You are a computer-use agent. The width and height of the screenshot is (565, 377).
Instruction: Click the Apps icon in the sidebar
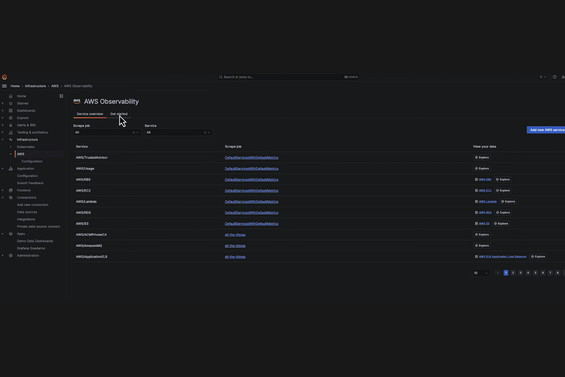pos(11,234)
